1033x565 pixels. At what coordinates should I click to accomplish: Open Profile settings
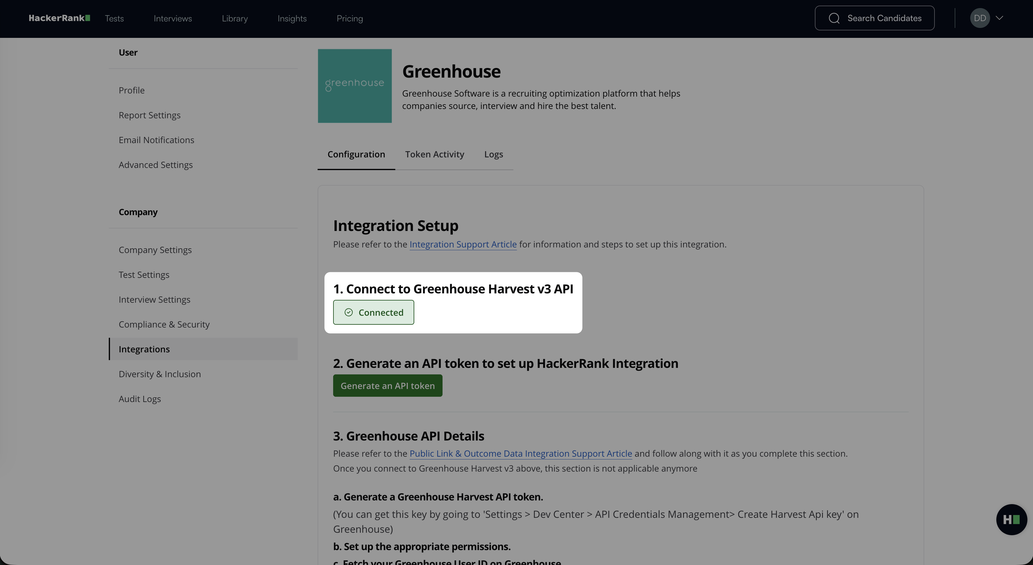click(x=131, y=90)
